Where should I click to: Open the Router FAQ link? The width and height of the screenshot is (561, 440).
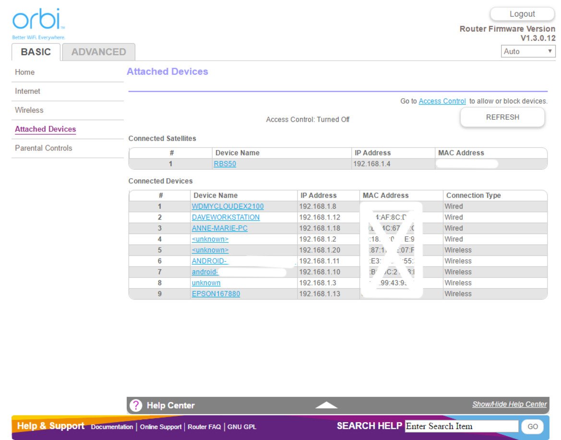click(204, 427)
